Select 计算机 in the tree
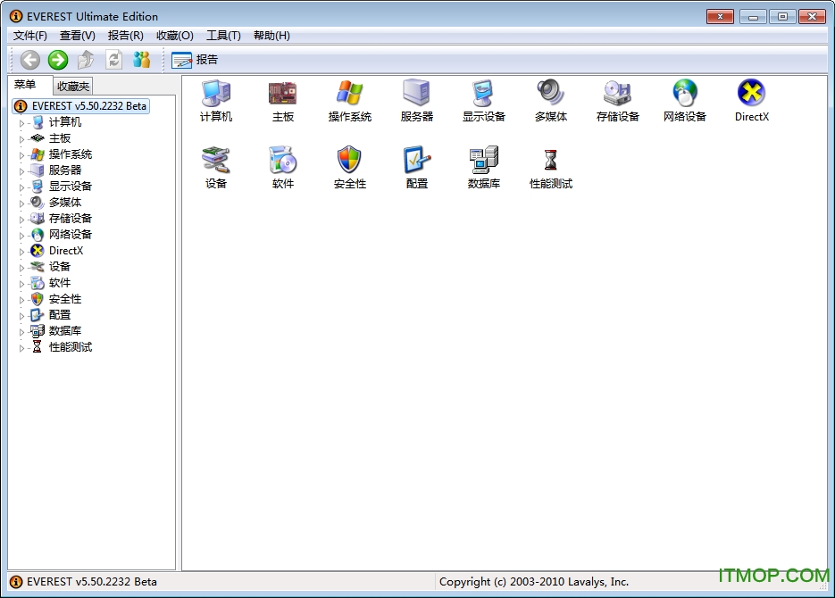Viewport: 835px width, 598px height. 65,122
